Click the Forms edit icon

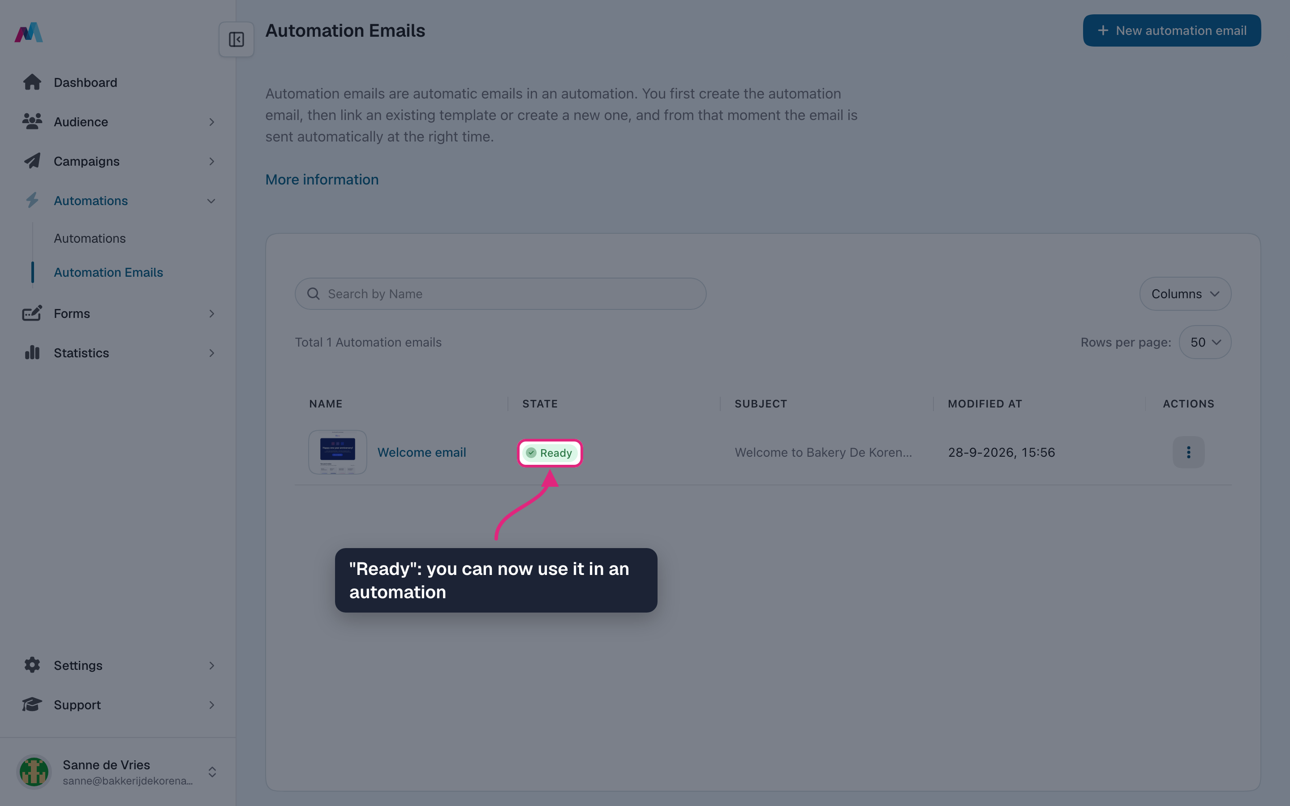click(32, 313)
